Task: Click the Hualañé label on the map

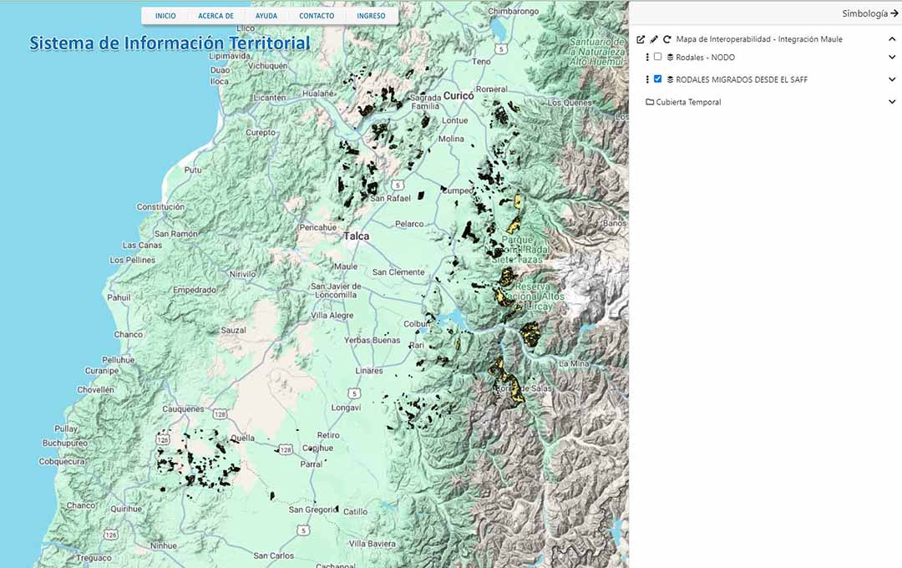Action: click(x=318, y=94)
